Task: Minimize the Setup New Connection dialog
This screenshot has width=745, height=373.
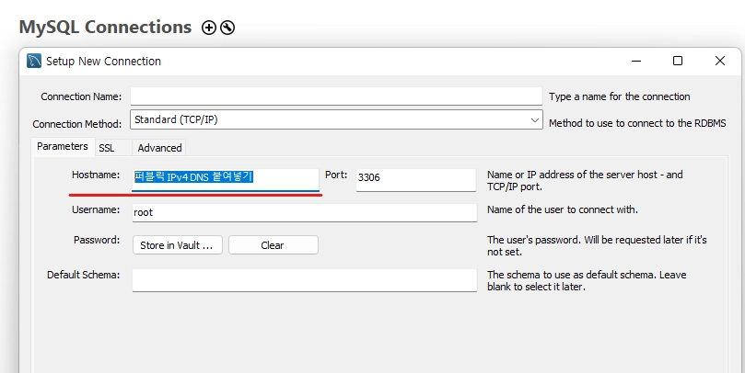Action: [636, 61]
